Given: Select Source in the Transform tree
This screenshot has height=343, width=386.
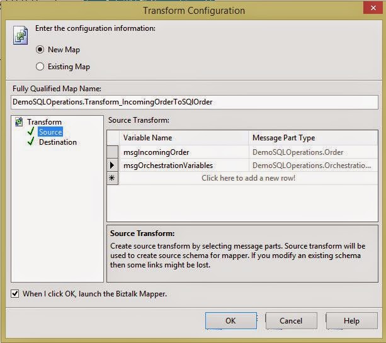Looking at the screenshot, I should 50,132.
